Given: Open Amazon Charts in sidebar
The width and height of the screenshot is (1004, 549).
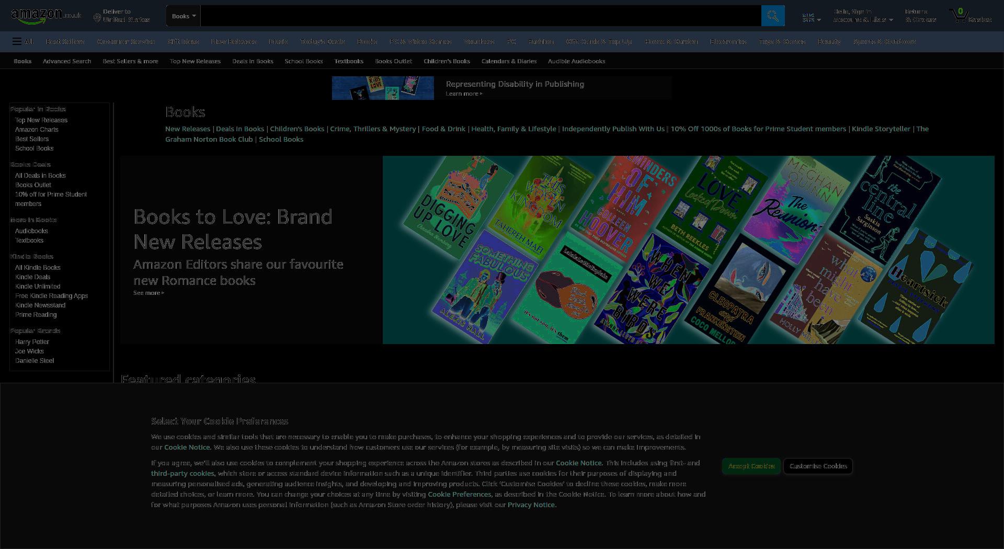Looking at the screenshot, I should (x=37, y=130).
